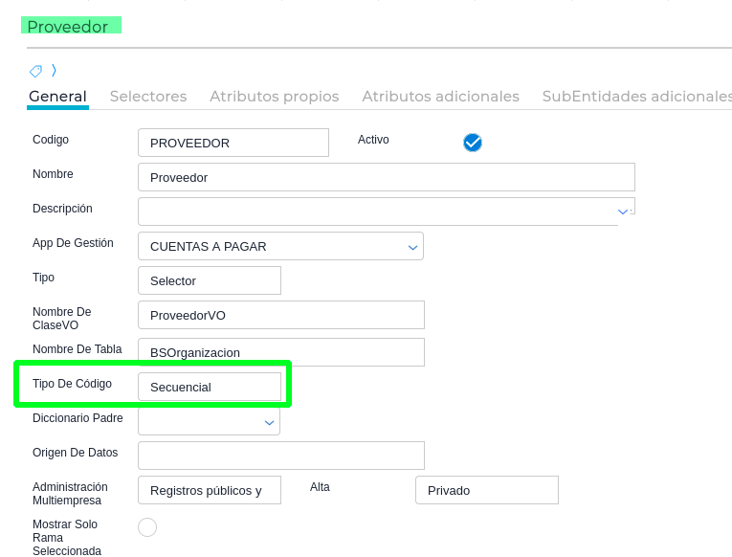732x557 pixels.
Task: Select the SubEntidades adicionales tab
Action: [636, 97]
